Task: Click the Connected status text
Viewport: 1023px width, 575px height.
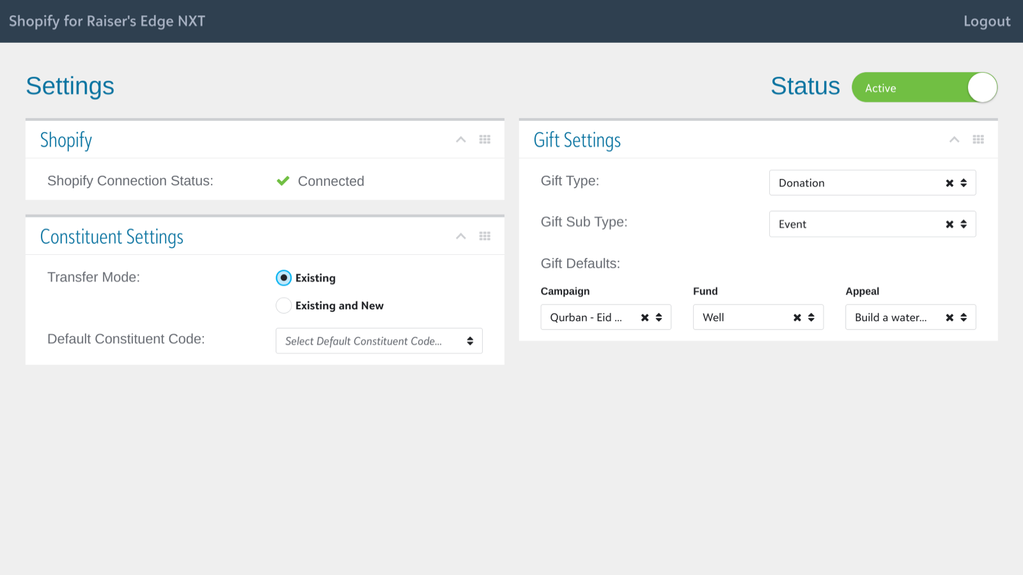Action: pos(331,181)
